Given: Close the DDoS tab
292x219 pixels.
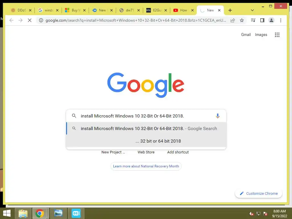Looking at the screenshot, I should click(30, 10).
